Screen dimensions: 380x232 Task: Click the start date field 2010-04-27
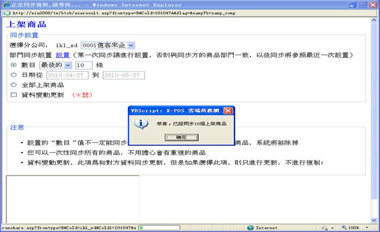67,75
